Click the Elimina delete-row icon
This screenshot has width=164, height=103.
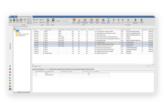(x=17, y=20)
